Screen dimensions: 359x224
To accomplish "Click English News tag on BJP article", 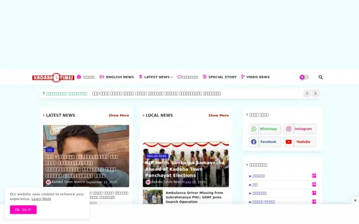I will 157,156.
